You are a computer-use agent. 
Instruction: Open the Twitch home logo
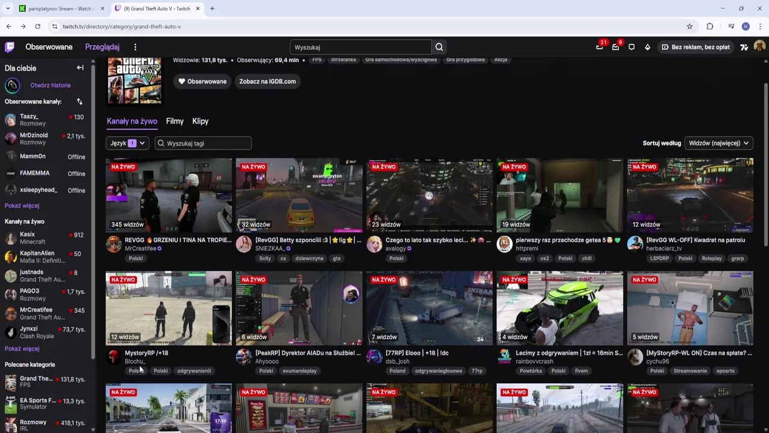click(10, 47)
